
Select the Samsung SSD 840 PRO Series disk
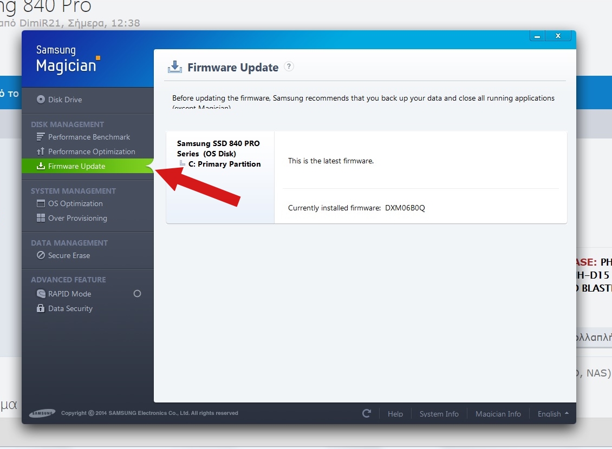click(x=218, y=149)
